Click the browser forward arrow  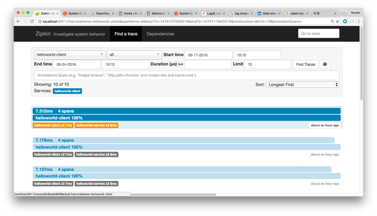(x=25, y=21)
